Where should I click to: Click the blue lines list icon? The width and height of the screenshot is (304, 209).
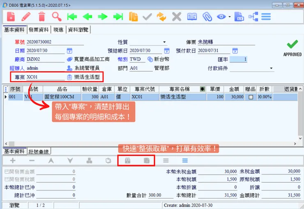(x=185, y=160)
